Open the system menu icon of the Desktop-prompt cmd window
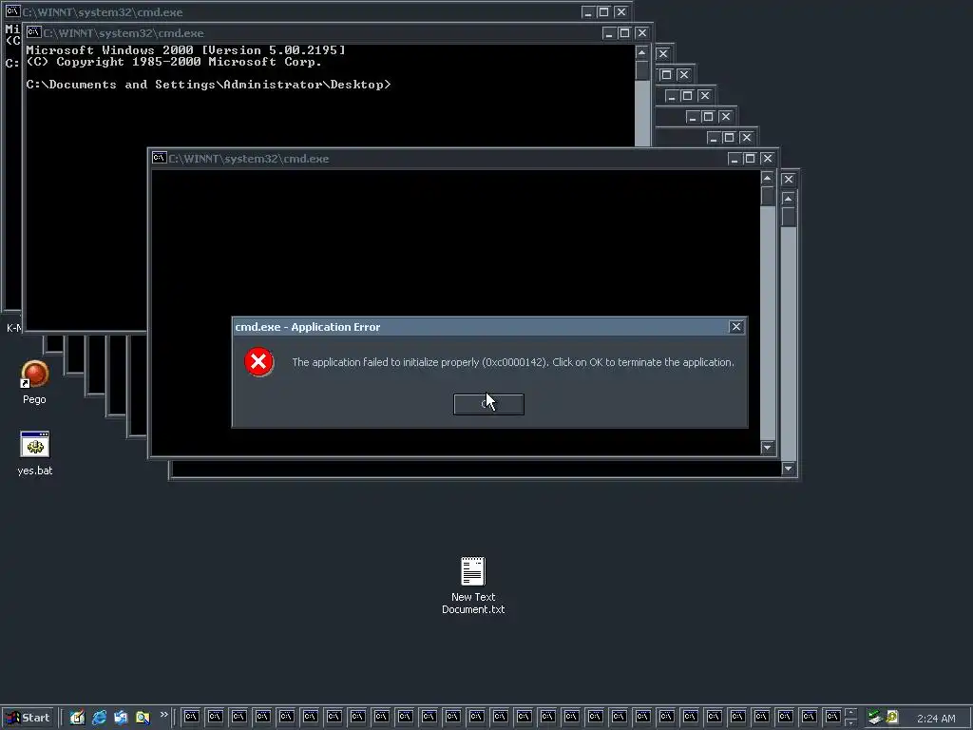This screenshot has height=730, width=973. (33, 32)
